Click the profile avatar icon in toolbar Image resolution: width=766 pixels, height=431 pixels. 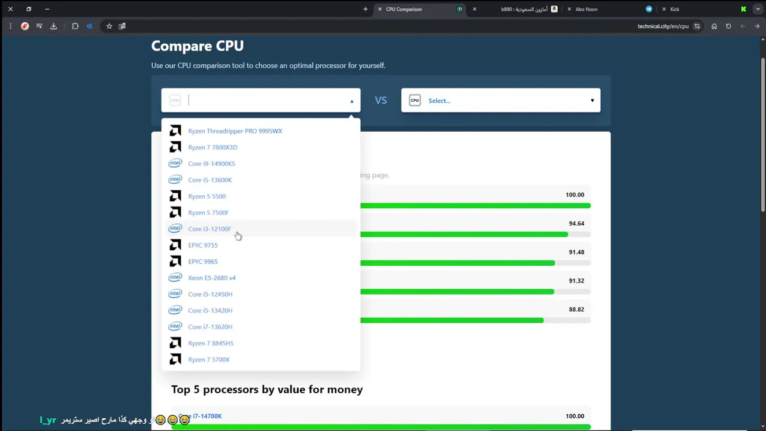pos(25,26)
